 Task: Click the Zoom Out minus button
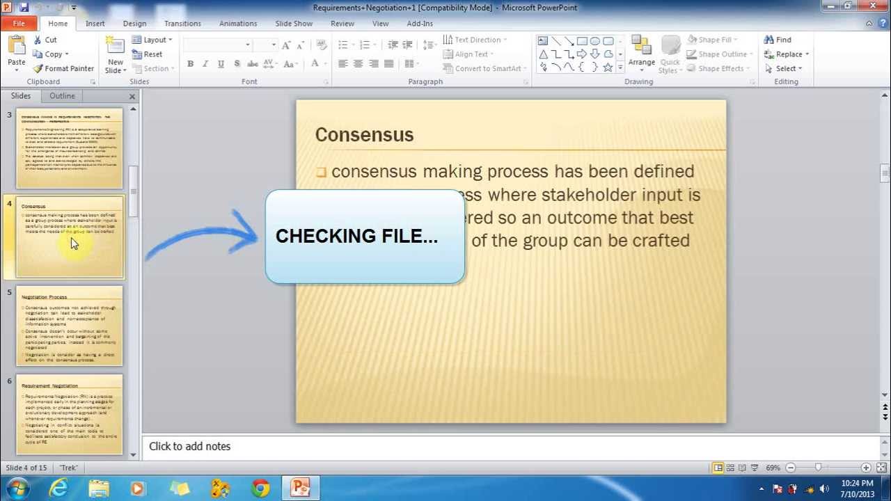[x=790, y=468]
